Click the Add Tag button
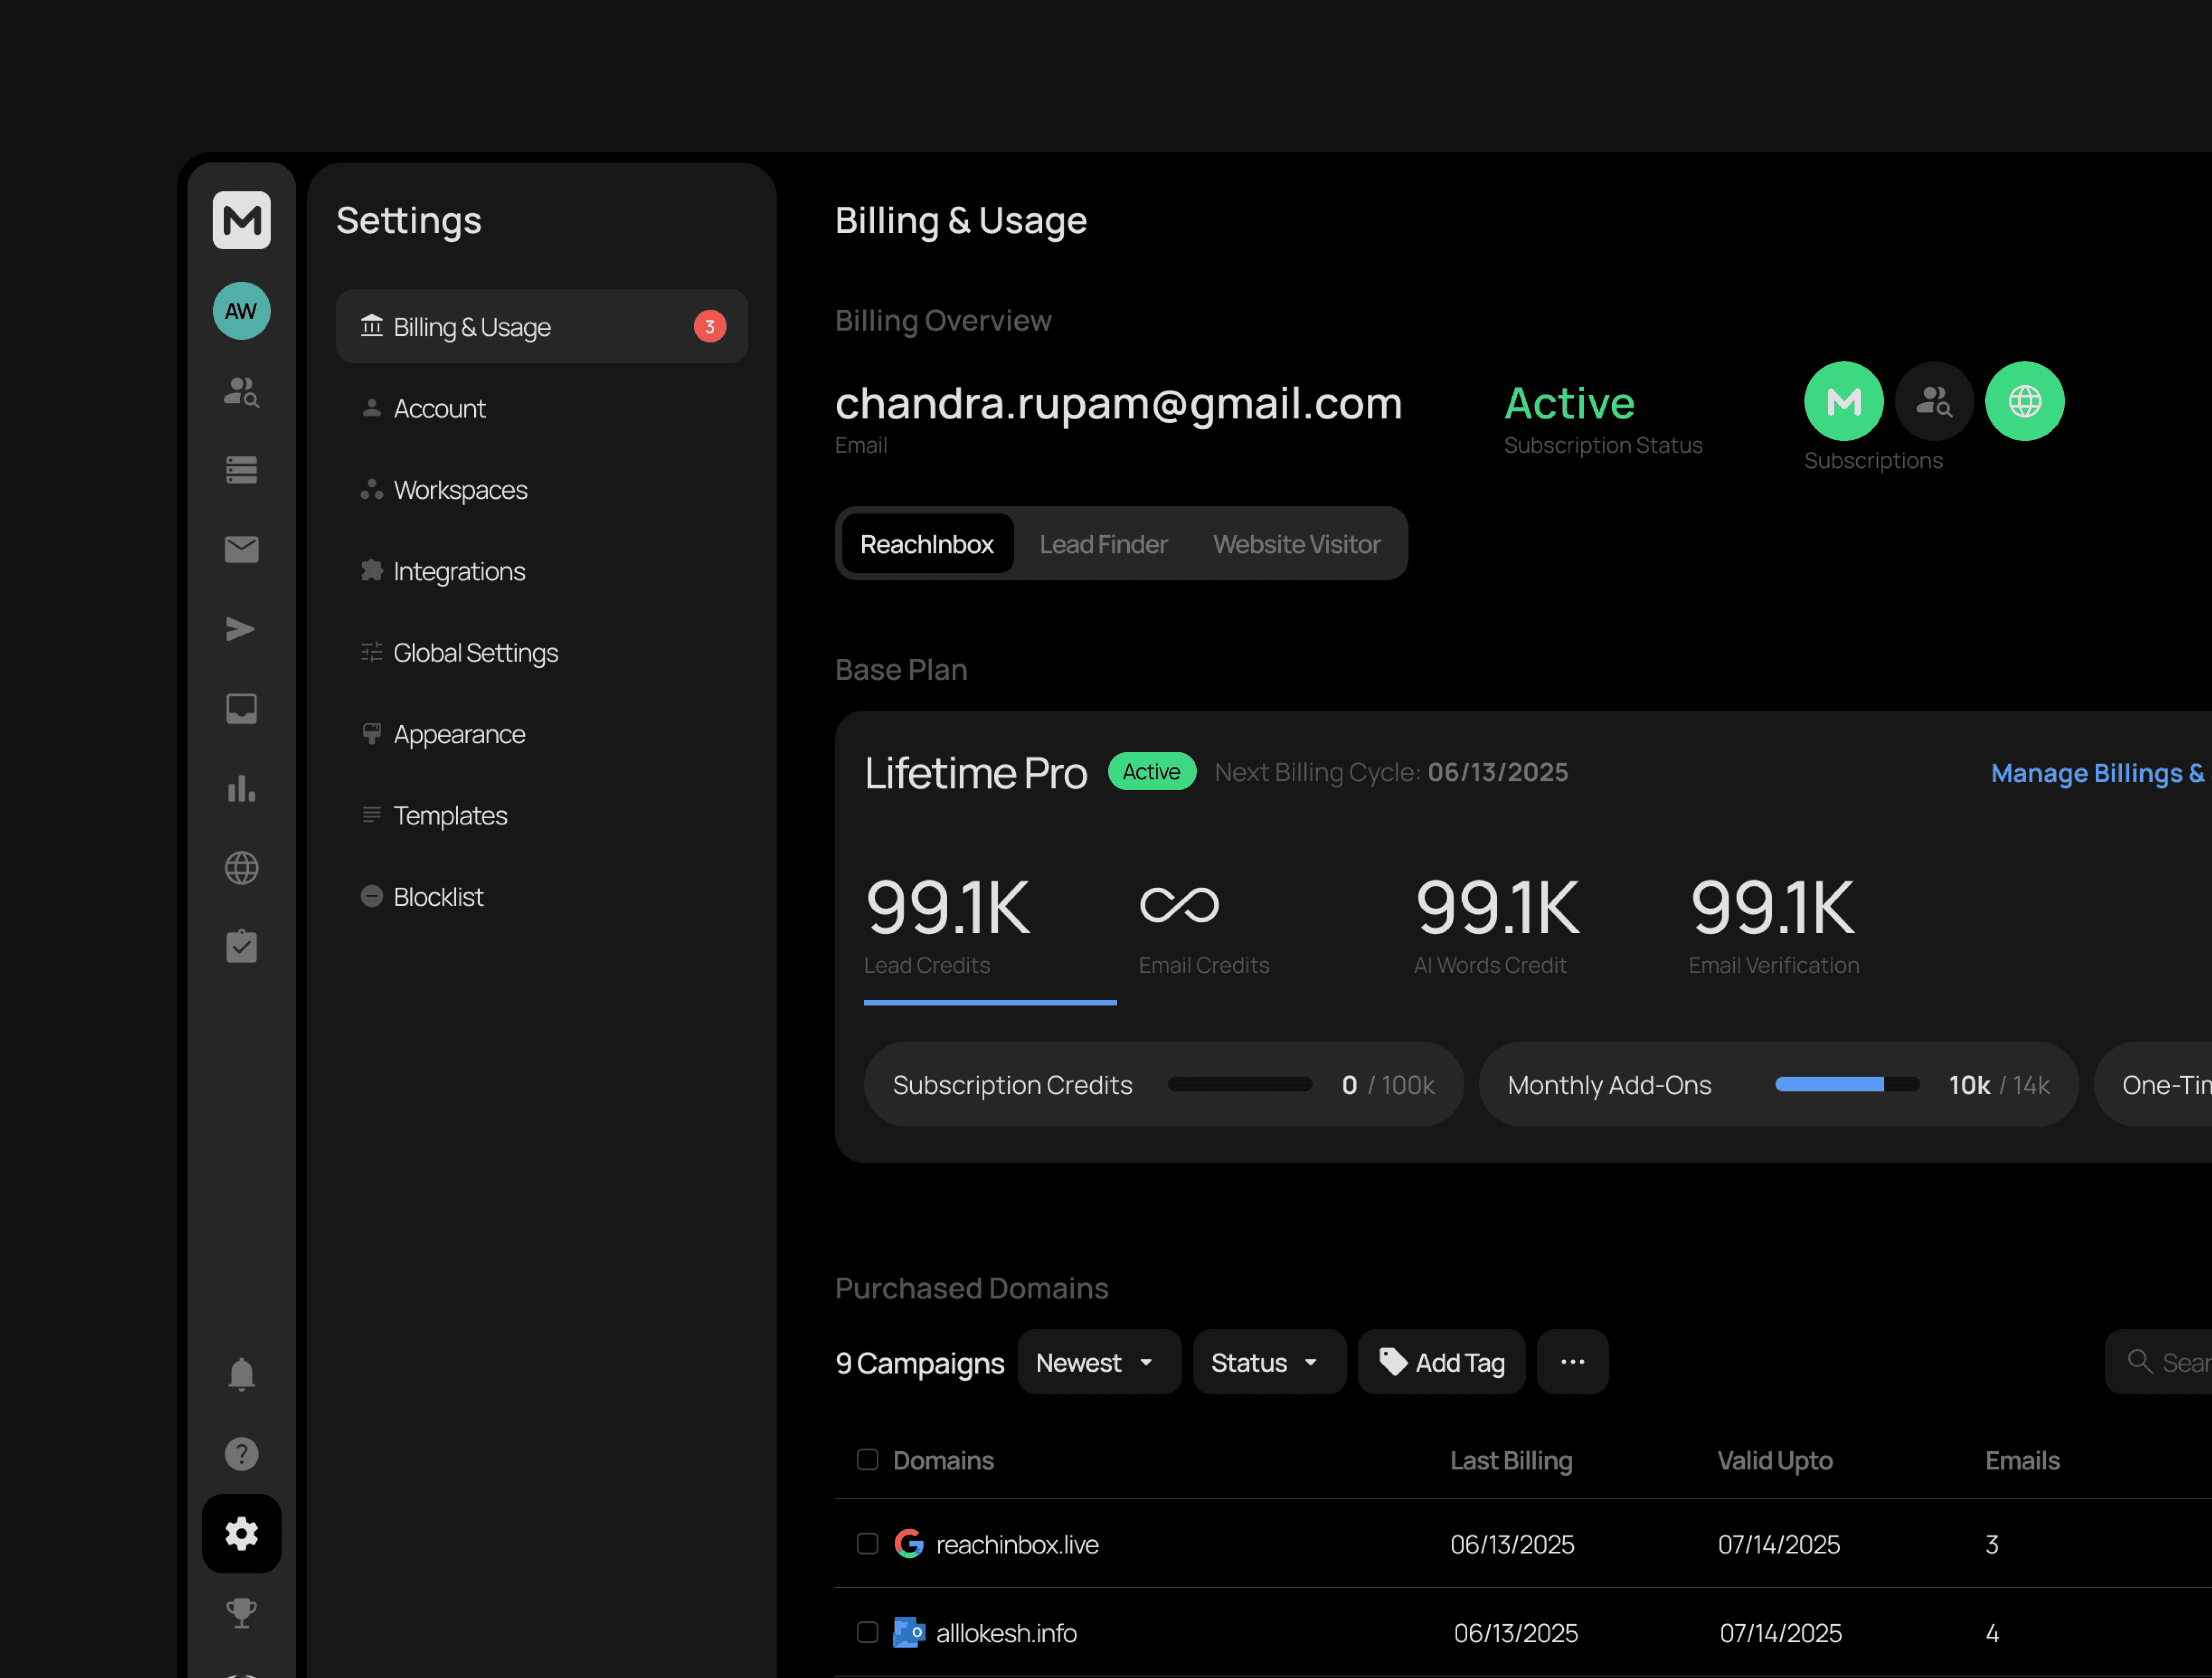This screenshot has width=2212, height=1678. (x=1441, y=1362)
